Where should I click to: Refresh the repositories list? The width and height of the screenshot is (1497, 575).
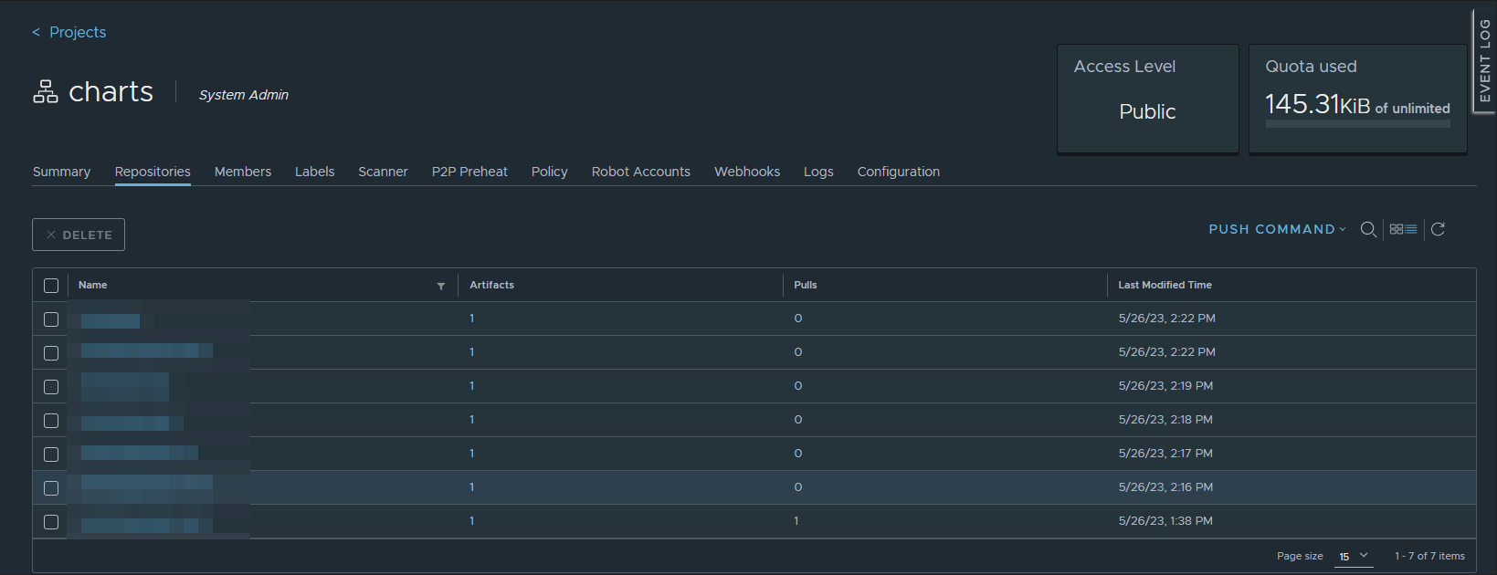tap(1438, 229)
